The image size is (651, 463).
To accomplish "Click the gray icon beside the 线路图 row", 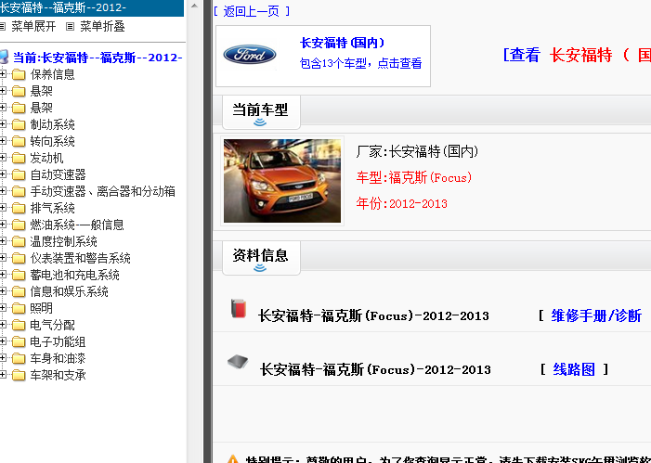I will click(x=238, y=362).
